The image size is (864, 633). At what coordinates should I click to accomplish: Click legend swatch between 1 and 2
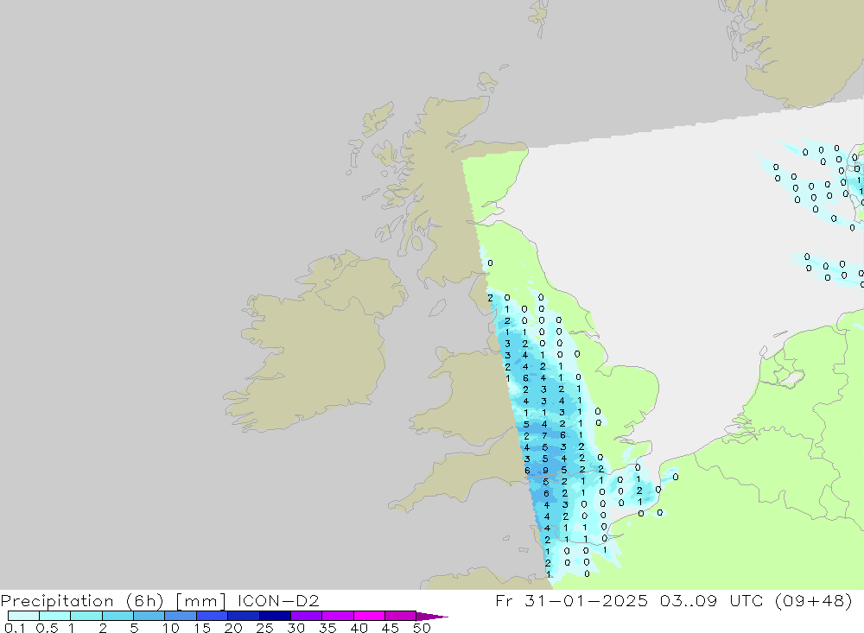pos(86,616)
